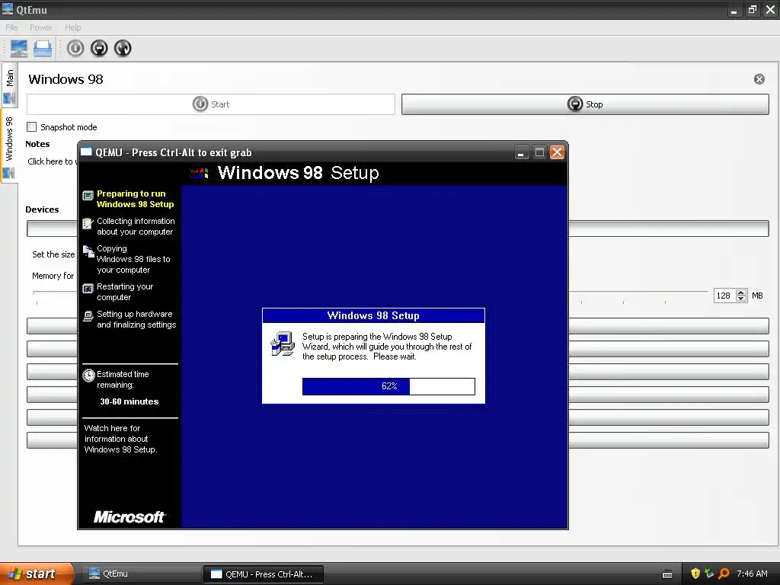780x585 pixels.
Task: Click the Windows 98 machine heading
Action: tap(66, 79)
